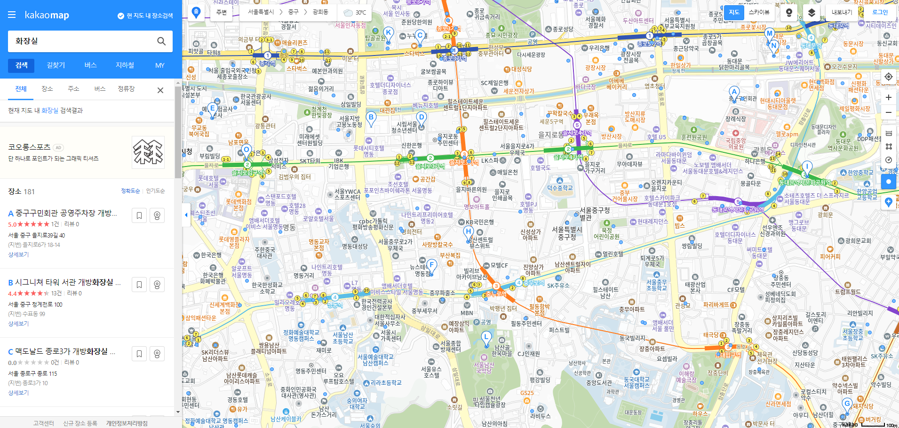
Task: Click map marker L near 남산골한옥마을
Action: (486, 338)
